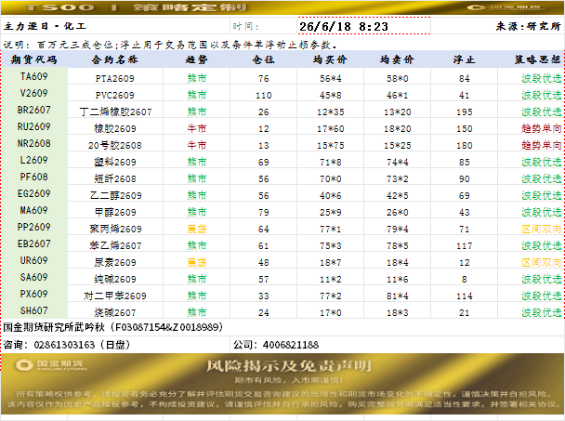
Task: Select contract name 甲醇2609
Action: tap(115, 212)
